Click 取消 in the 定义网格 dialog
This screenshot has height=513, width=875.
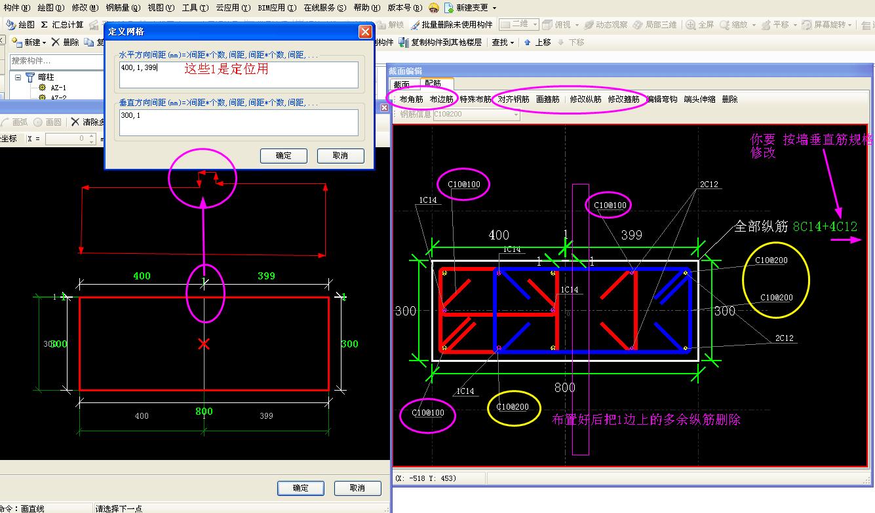(x=340, y=156)
